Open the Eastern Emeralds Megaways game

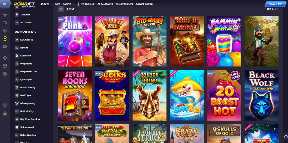pyautogui.click(x=112, y=133)
